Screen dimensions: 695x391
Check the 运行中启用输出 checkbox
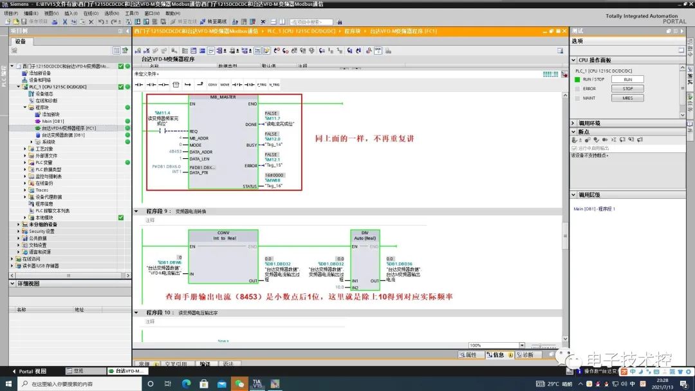coord(574,148)
